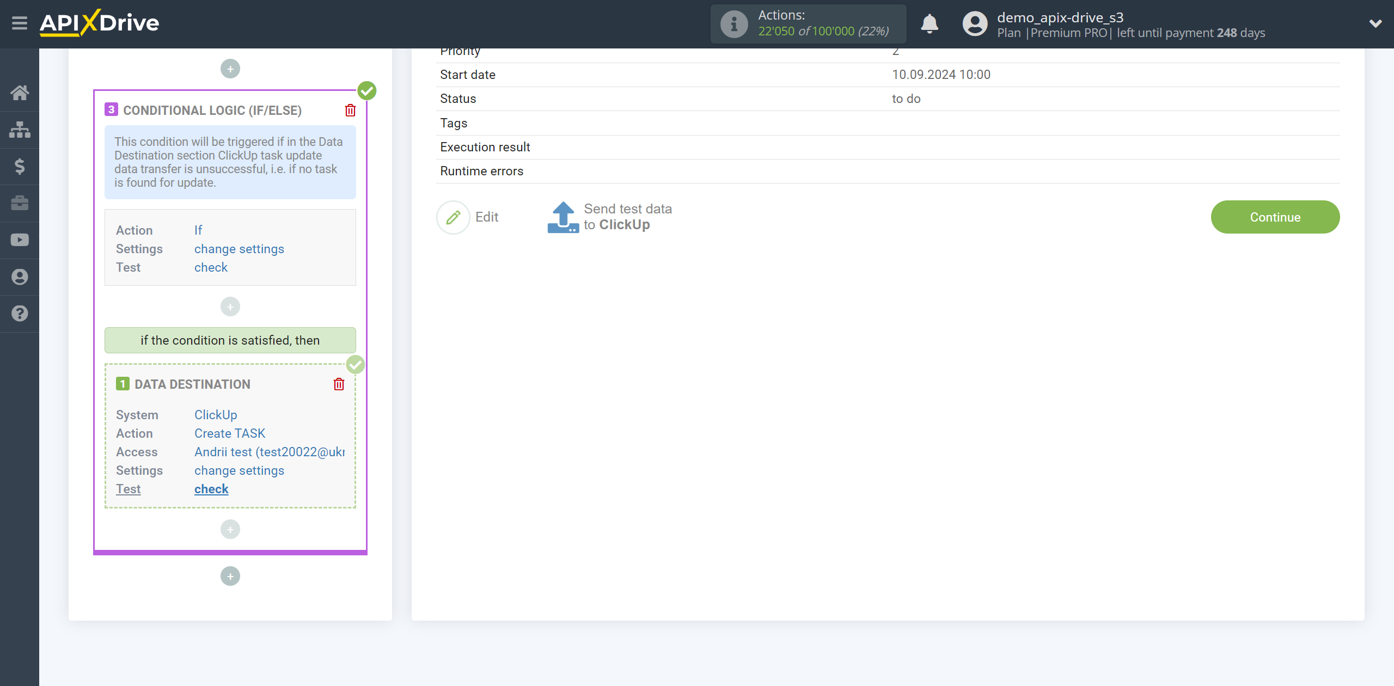Click the condition description info box
1394x686 pixels.
230,162
